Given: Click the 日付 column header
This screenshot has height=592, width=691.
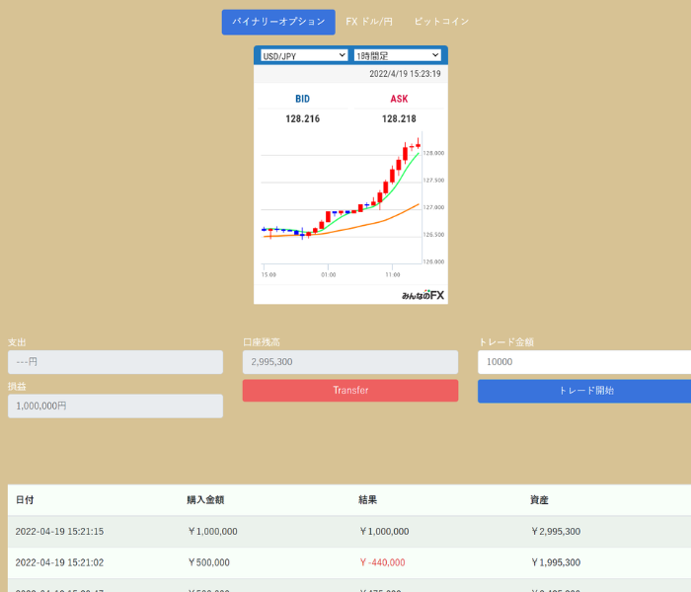Looking at the screenshot, I should 25,500.
